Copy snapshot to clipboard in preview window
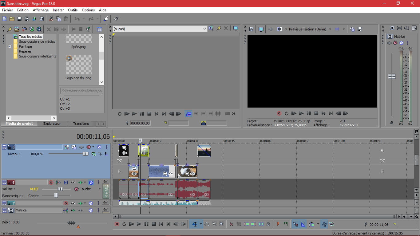This screenshot has width=420, height=236. pos(352,29)
